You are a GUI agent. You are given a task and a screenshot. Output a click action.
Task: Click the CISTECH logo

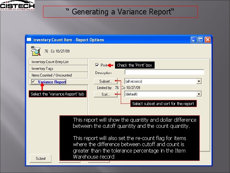[17, 5]
